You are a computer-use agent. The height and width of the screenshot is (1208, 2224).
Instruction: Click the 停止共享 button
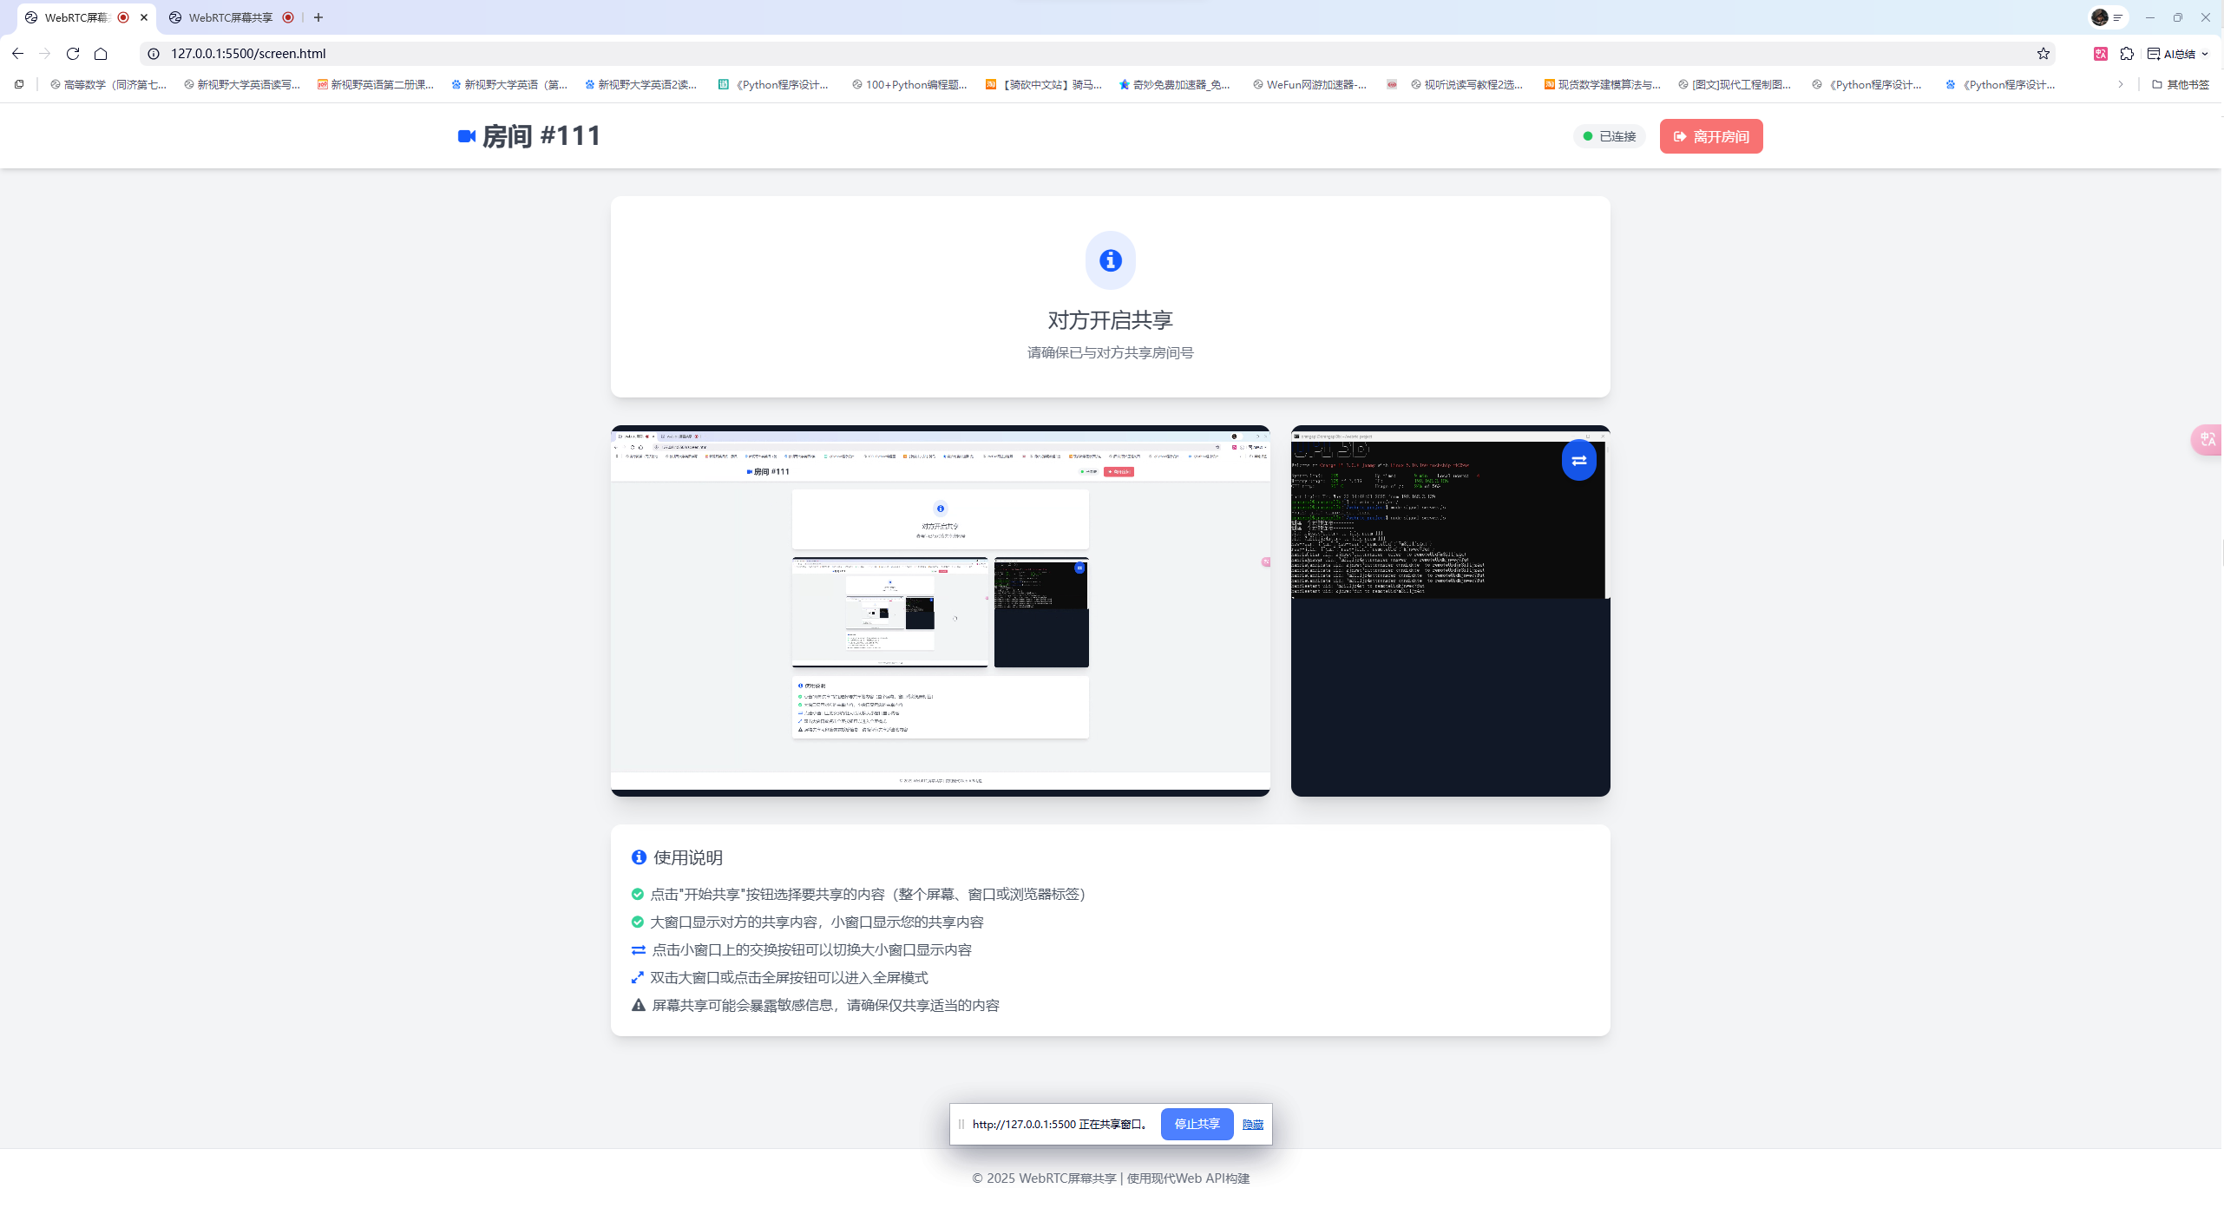click(1197, 1124)
